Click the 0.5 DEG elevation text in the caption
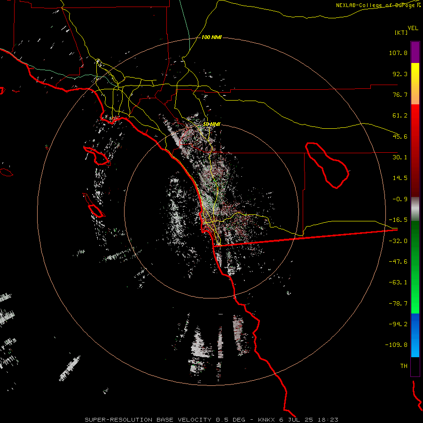Viewport: 423px width, 423px height. (x=230, y=420)
